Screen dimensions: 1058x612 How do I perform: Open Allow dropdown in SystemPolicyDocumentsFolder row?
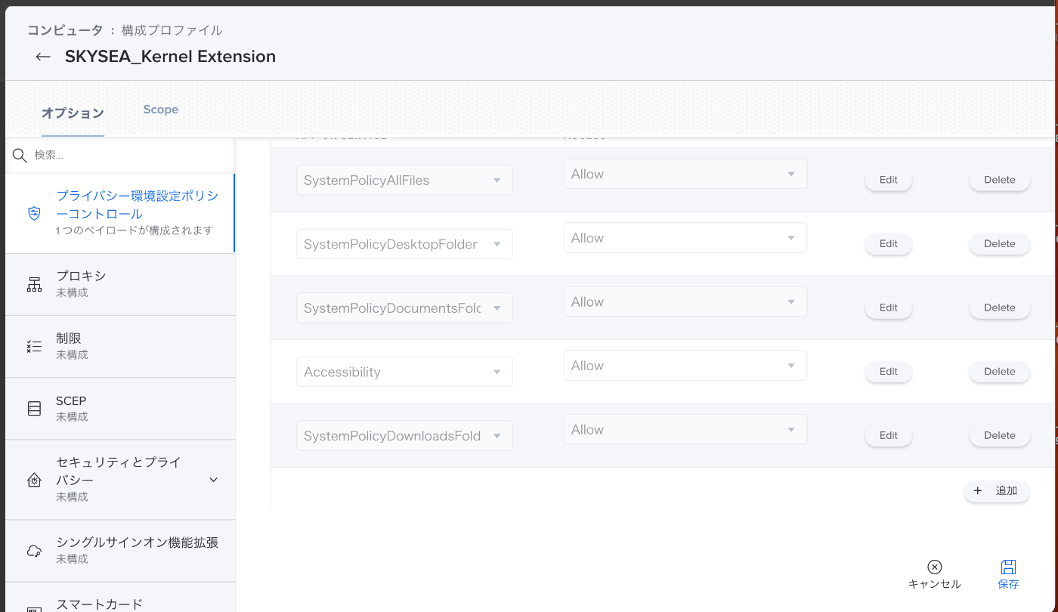click(x=685, y=301)
